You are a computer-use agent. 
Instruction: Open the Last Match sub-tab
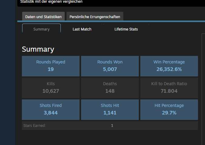point(82,29)
